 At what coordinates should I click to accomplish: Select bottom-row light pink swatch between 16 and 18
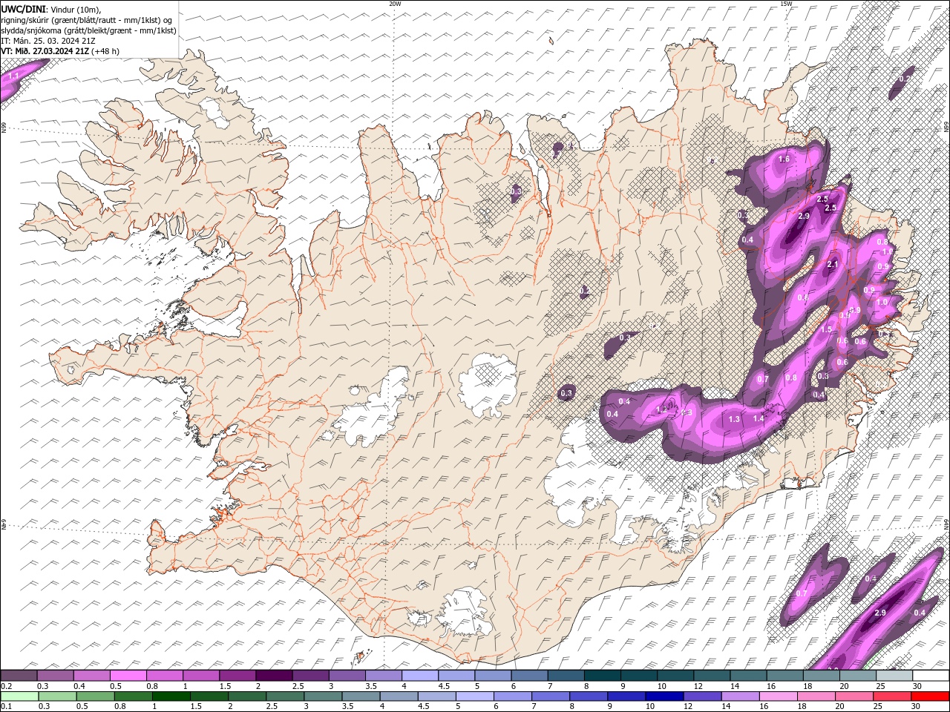(778, 696)
